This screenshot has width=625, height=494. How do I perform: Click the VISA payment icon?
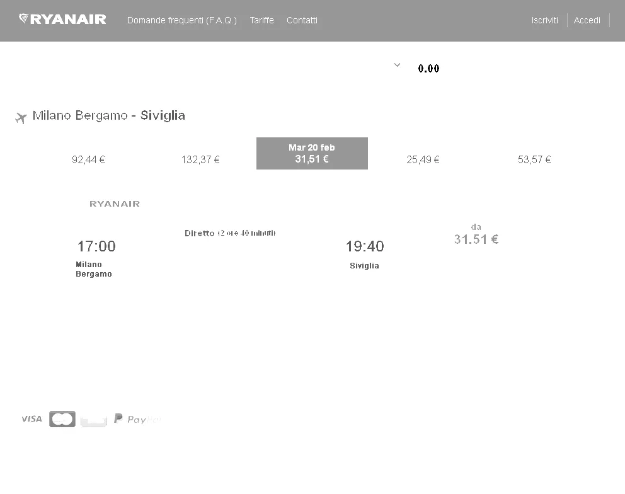click(32, 418)
